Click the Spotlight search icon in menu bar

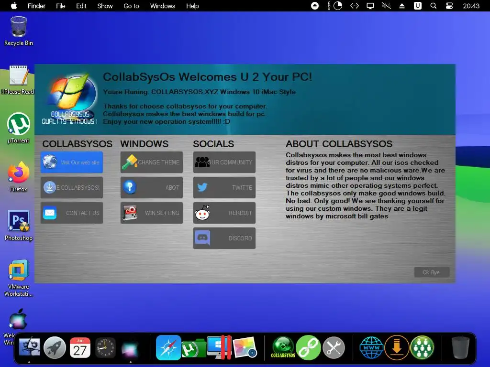[434, 6]
